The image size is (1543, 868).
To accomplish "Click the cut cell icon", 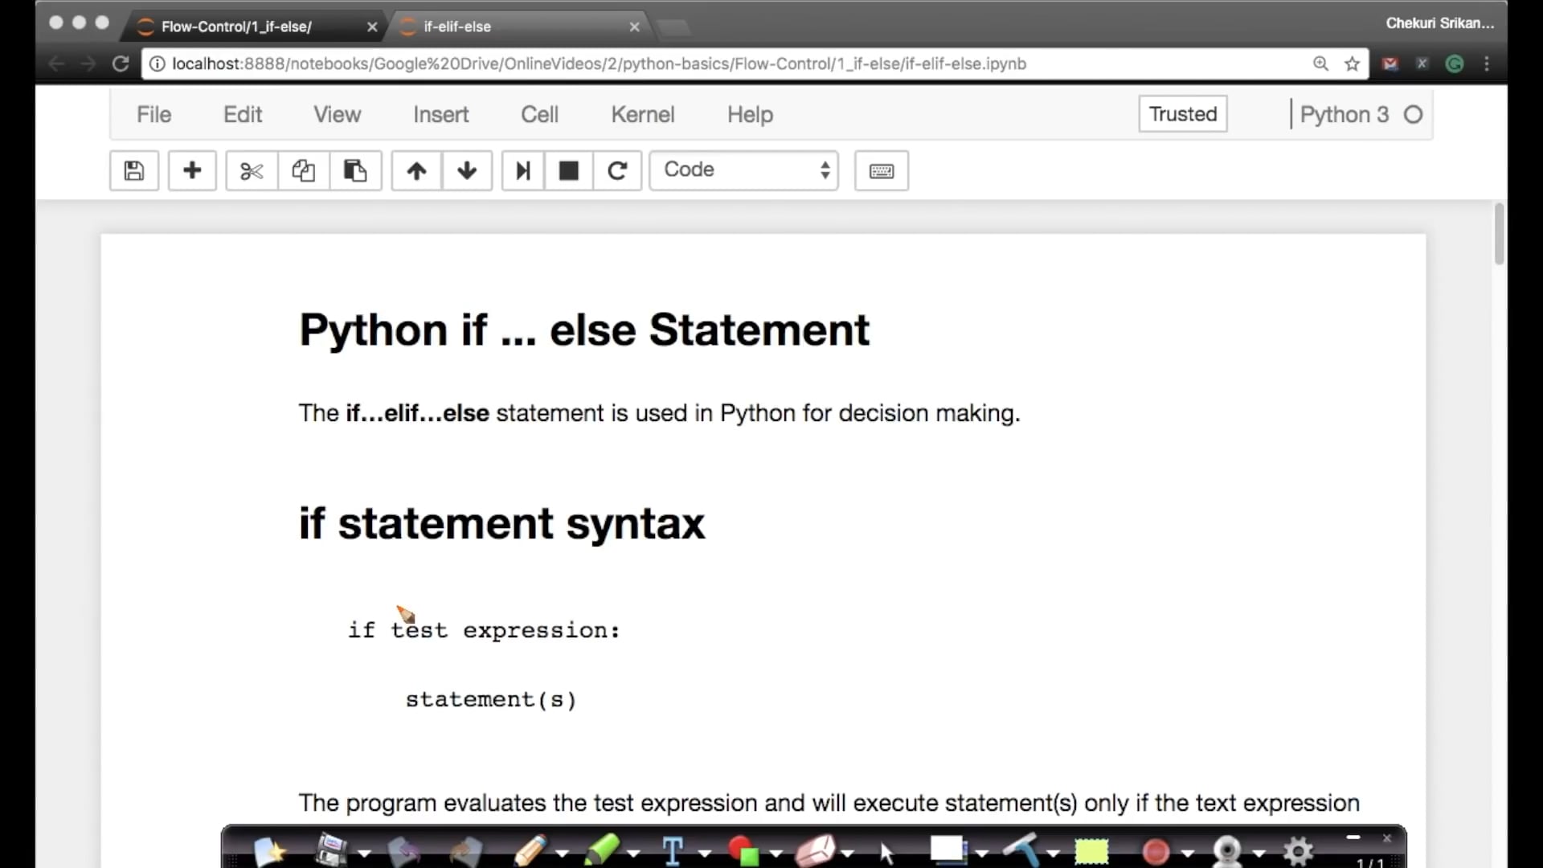I will (x=252, y=170).
